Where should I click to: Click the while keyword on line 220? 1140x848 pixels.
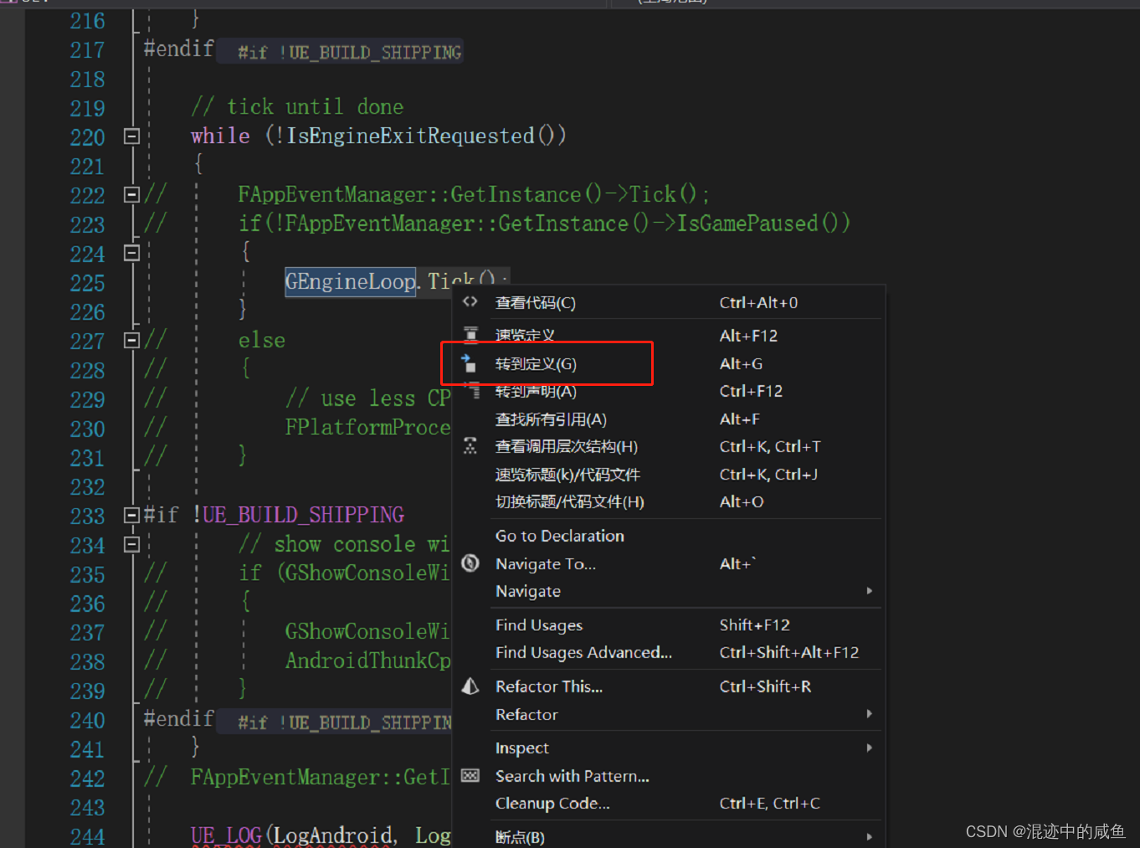(220, 136)
